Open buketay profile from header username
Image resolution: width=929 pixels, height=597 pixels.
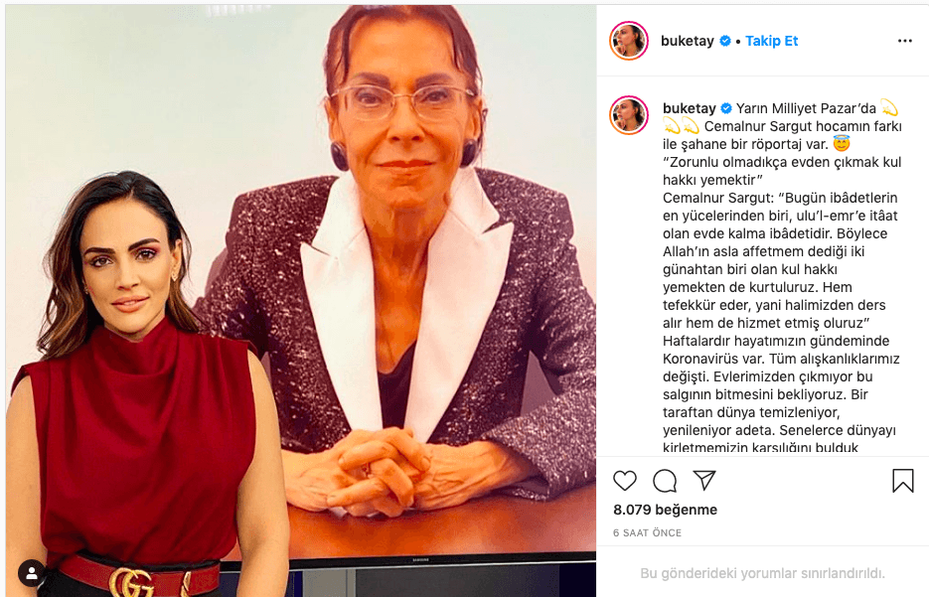[x=688, y=41]
